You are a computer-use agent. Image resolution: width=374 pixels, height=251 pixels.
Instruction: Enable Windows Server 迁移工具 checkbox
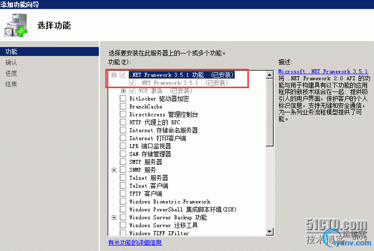(x=123, y=225)
